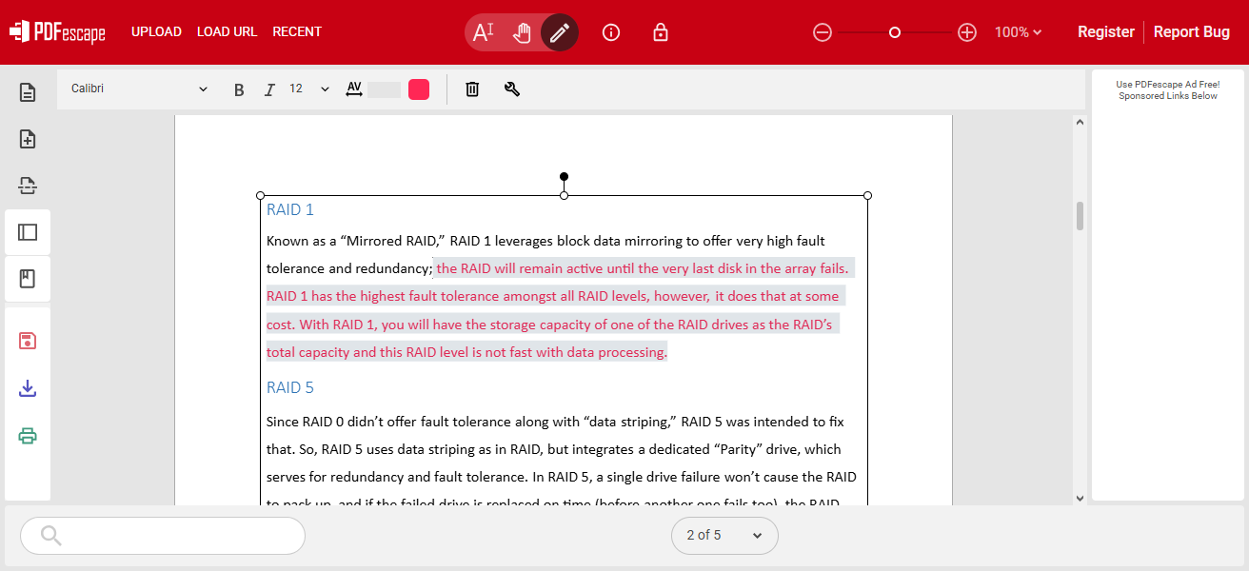
Task: Activate the hand pan tool
Action: tap(522, 31)
